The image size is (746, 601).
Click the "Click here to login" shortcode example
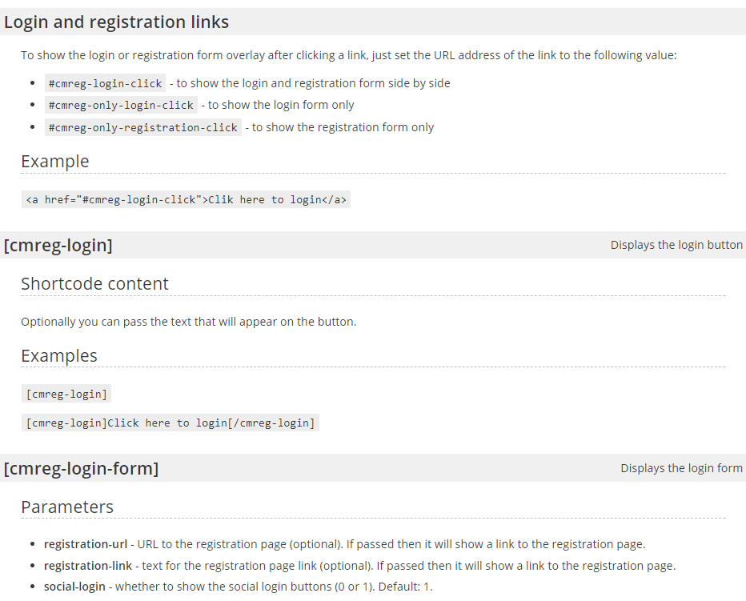(170, 423)
